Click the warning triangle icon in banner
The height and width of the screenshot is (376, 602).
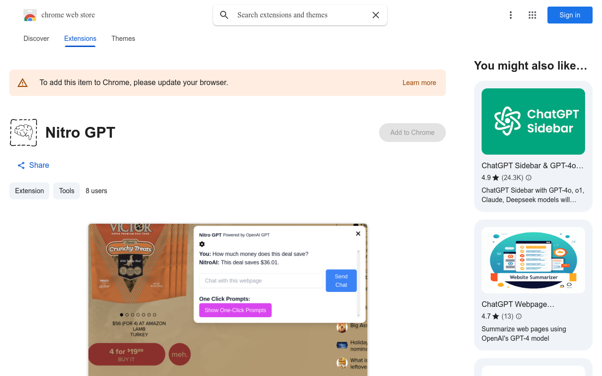pyautogui.click(x=23, y=83)
